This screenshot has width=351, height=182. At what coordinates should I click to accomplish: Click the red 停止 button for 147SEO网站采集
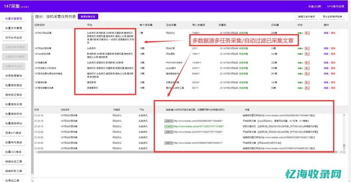click(307, 33)
